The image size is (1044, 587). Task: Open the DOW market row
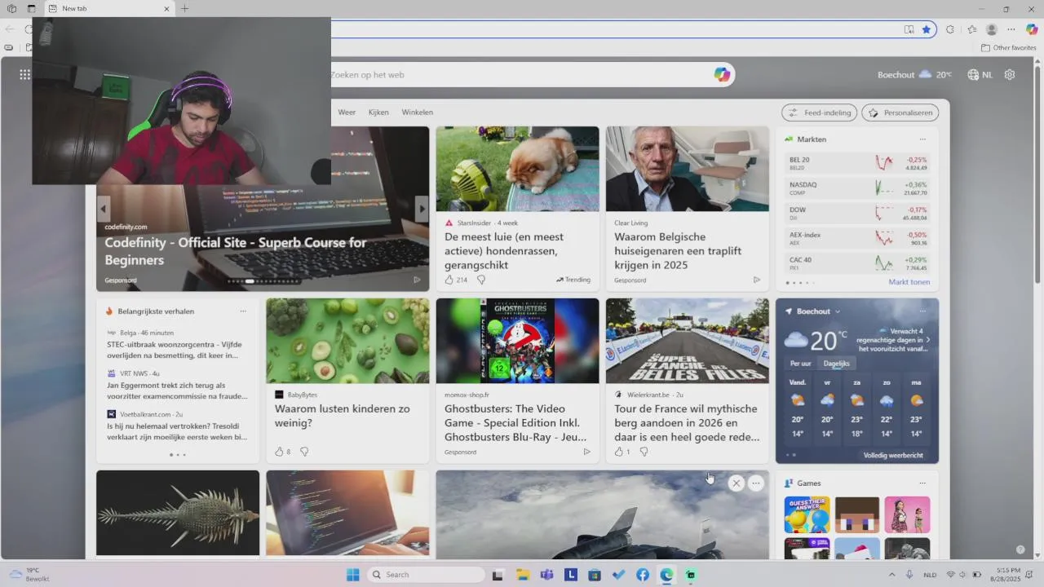(x=857, y=214)
